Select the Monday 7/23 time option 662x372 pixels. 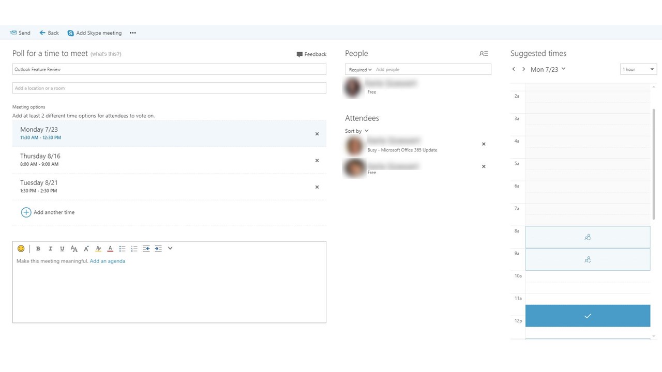169,134
